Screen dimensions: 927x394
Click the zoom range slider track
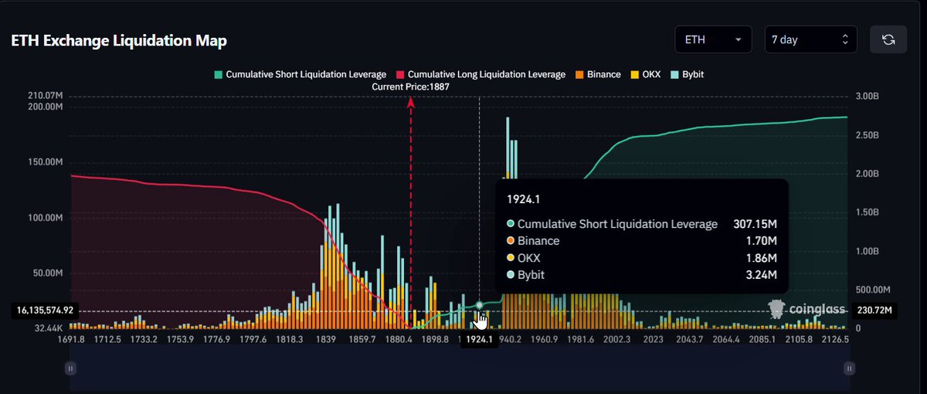[459, 369]
